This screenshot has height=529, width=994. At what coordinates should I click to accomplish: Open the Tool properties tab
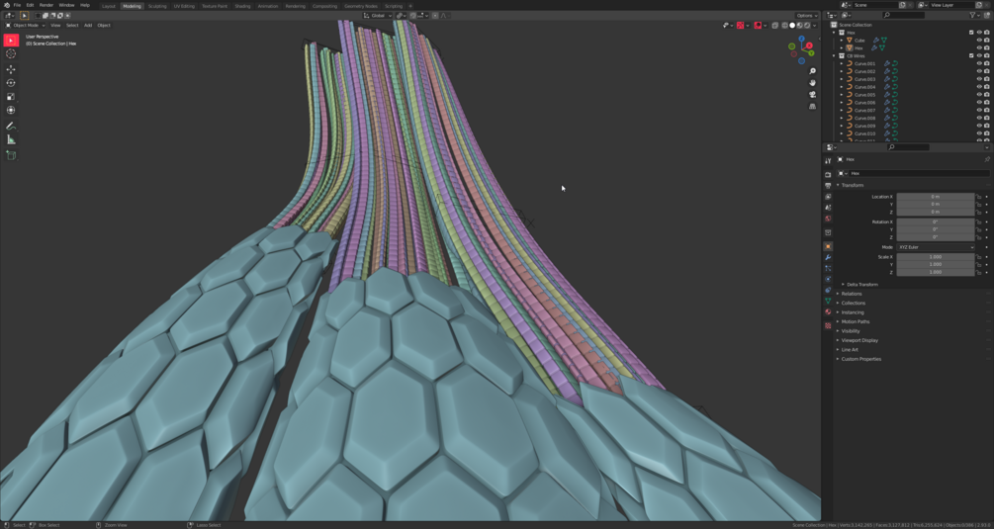coord(828,160)
